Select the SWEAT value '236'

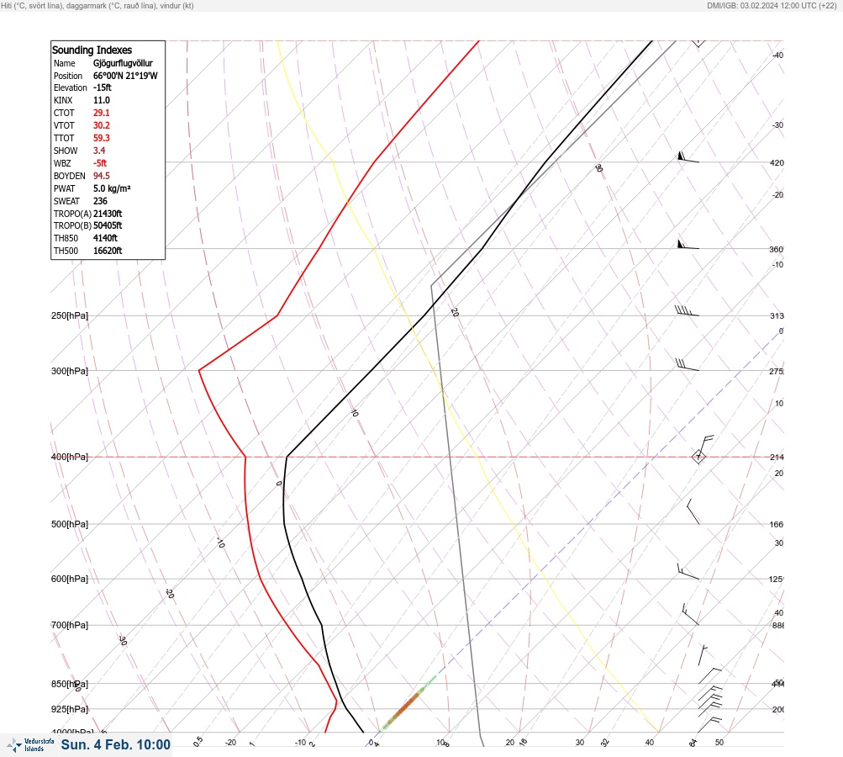coord(100,201)
